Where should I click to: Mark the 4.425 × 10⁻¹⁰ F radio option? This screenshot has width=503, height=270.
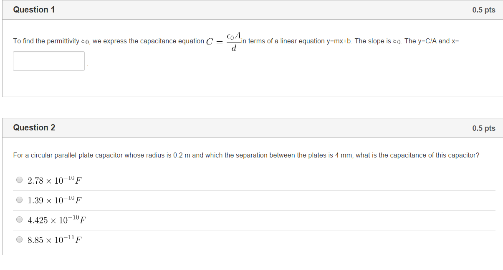pyautogui.click(x=19, y=219)
